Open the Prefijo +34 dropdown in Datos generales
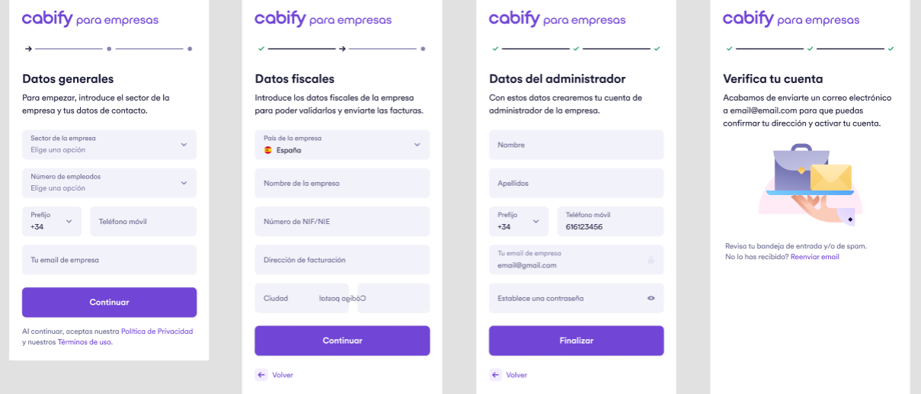Image resolution: width=921 pixels, height=394 pixels. click(x=52, y=221)
